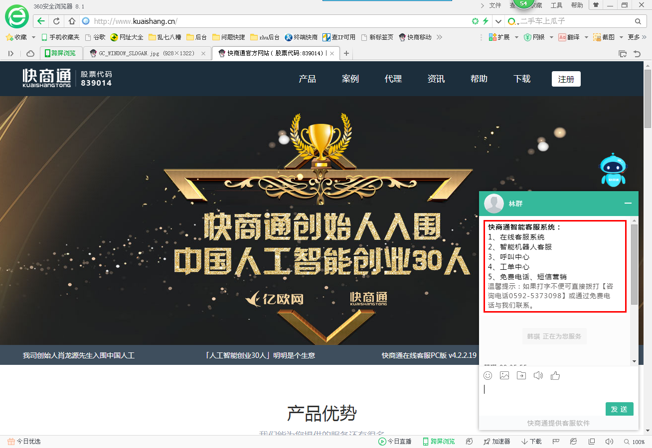This screenshot has height=448, width=652.
Task: Open the 网址大全 bookmark
Action: point(127,37)
